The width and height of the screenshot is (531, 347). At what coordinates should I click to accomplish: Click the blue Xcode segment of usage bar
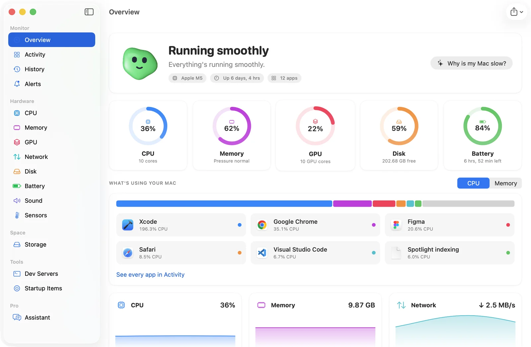[224, 204]
